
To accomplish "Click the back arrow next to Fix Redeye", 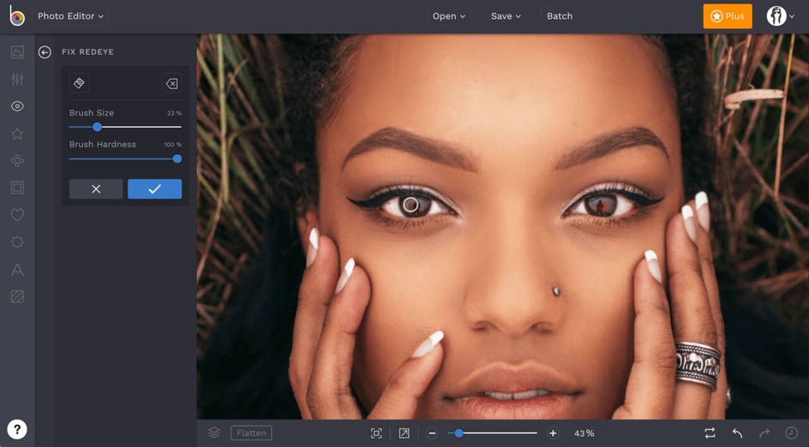I will pyautogui.click(x=45, y=52).
